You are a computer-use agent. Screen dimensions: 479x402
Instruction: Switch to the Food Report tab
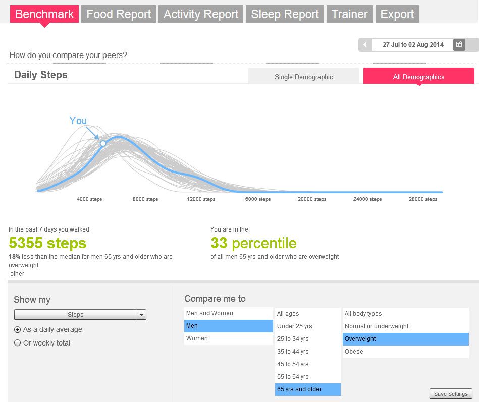click(119, 14)
